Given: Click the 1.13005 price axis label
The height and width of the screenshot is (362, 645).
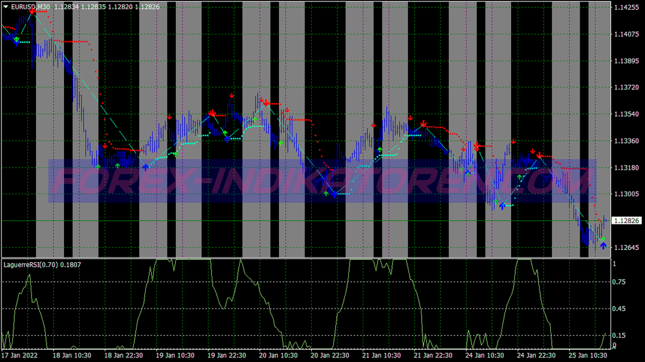Looking at the screenshot, I should point(627,194).
